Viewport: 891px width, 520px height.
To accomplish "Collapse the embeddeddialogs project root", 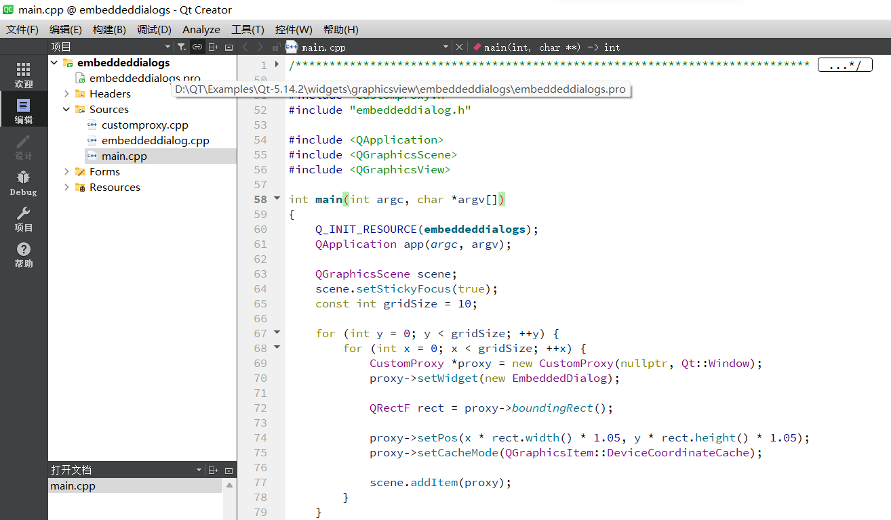I will tap(54, 62).
